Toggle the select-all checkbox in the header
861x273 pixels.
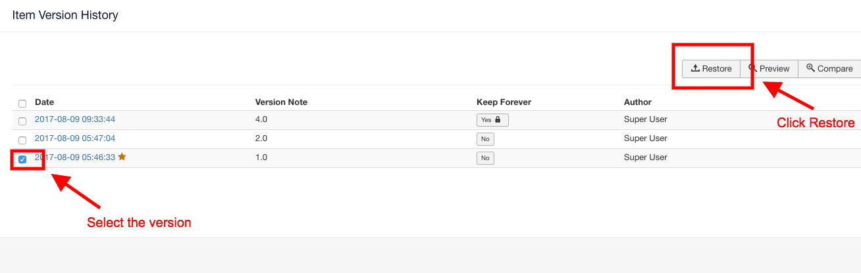point(22,103)
